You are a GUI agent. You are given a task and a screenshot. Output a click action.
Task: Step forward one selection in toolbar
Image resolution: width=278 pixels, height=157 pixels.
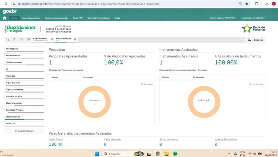click(21, 40)
